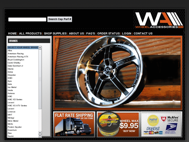
Task: Select EMO brand
Action: [x=23, y=78]
